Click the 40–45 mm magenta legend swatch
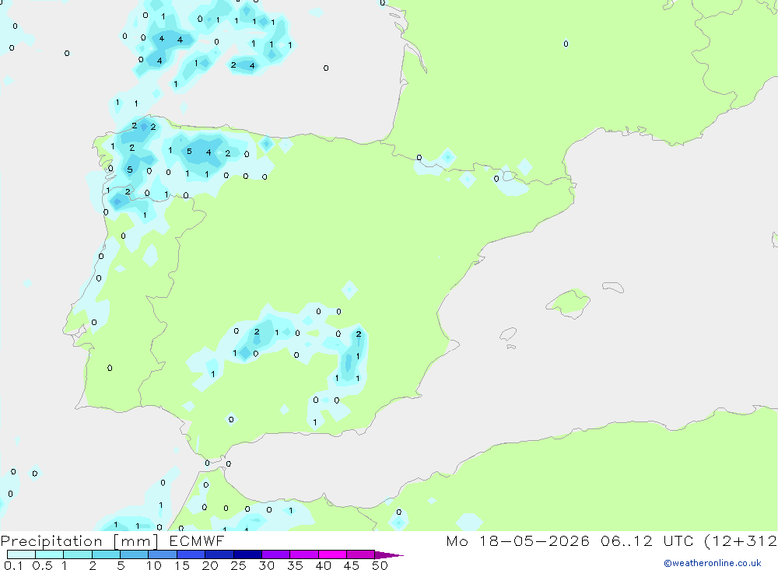This screenshot has width=778, height=570. (332, 554)
